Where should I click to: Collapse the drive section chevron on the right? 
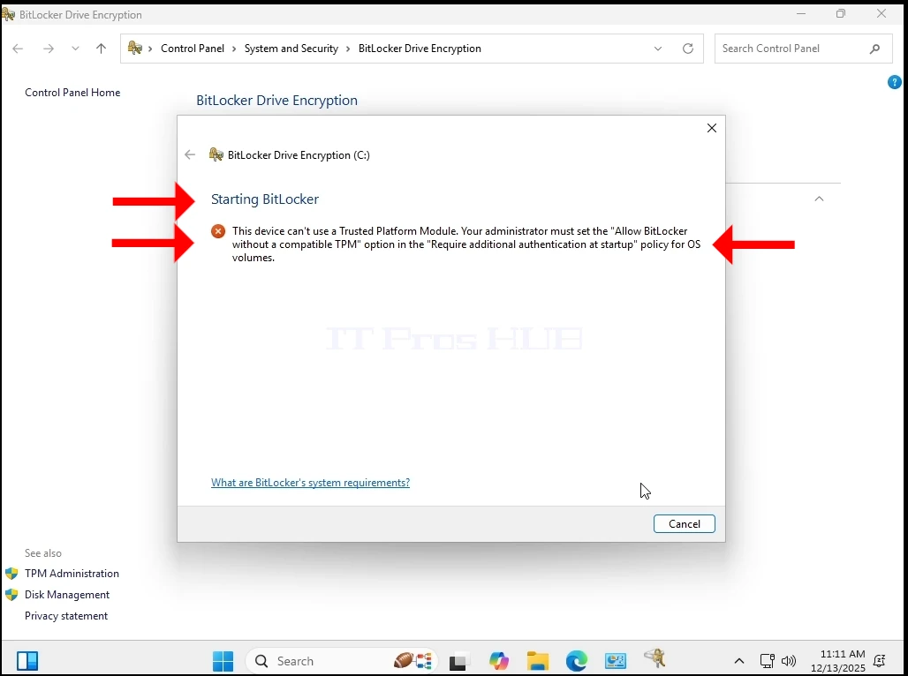point(819,199)
